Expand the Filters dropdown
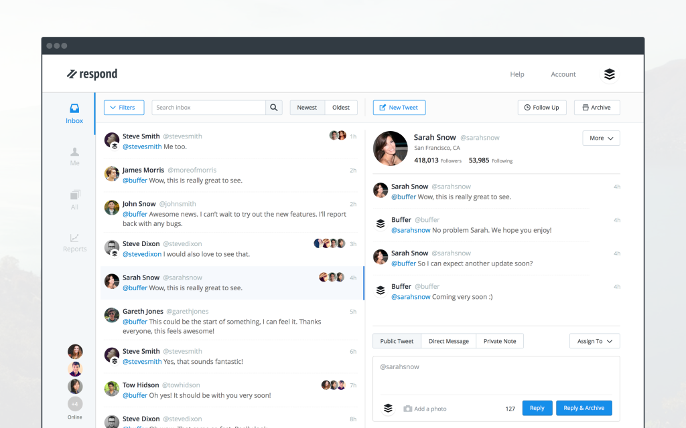 [123, 107]
